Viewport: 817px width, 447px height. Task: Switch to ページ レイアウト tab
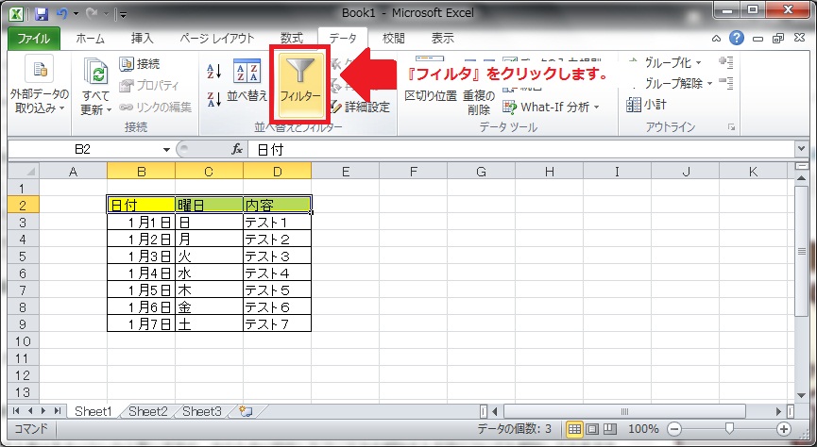pyautogui.click(x=216, y=39)
